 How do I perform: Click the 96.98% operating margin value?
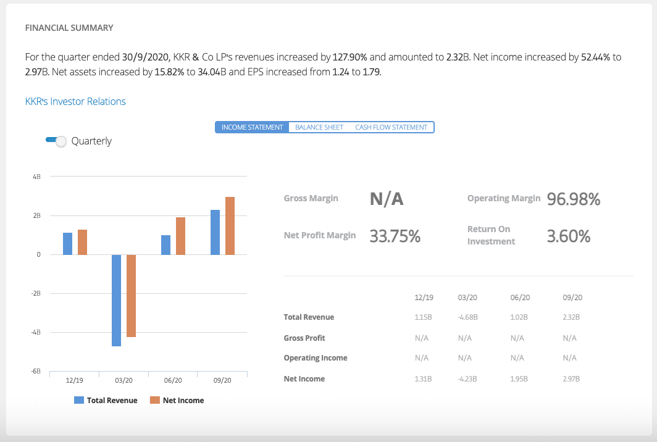pos(574,199)
